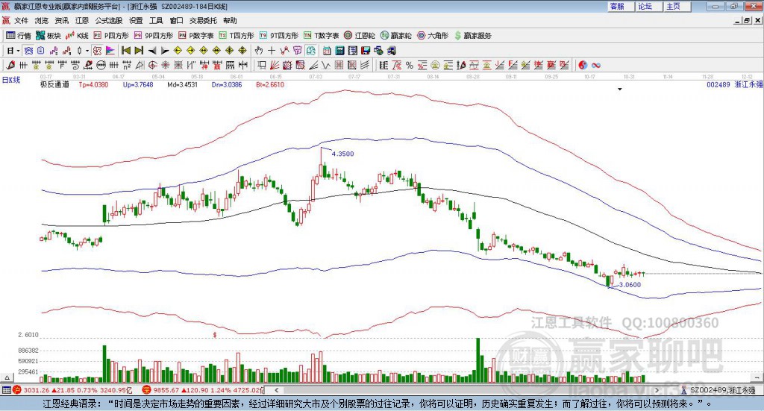The height and width of the screenshot is (411, 764).
Task: Click the black right arrow icon
Action: tap(165, 51)
